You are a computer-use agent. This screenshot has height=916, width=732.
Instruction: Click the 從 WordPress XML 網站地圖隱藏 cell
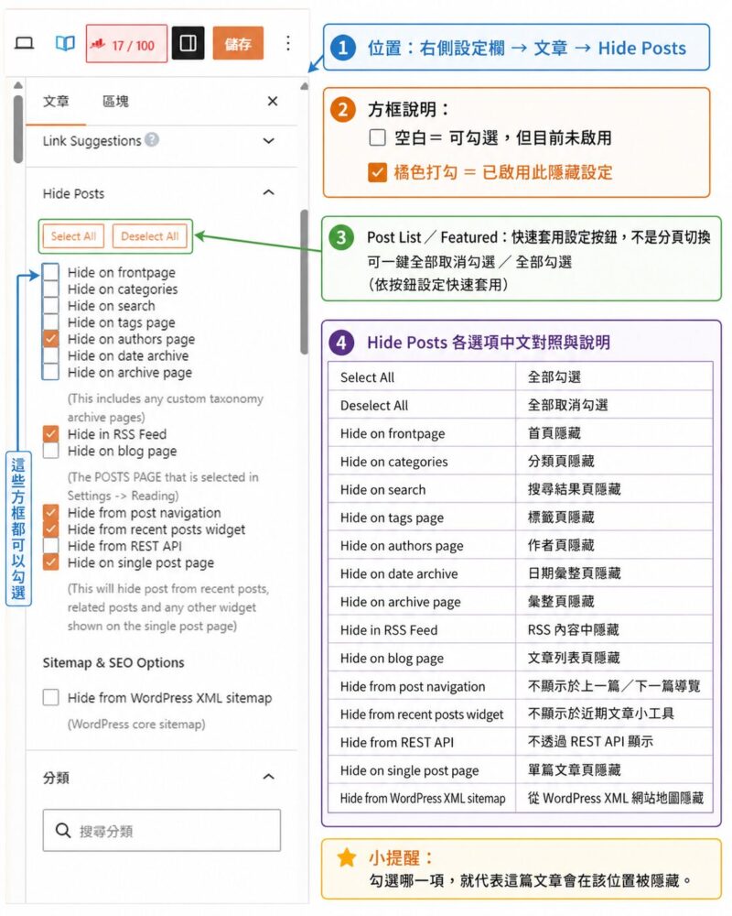click(614, 798)
